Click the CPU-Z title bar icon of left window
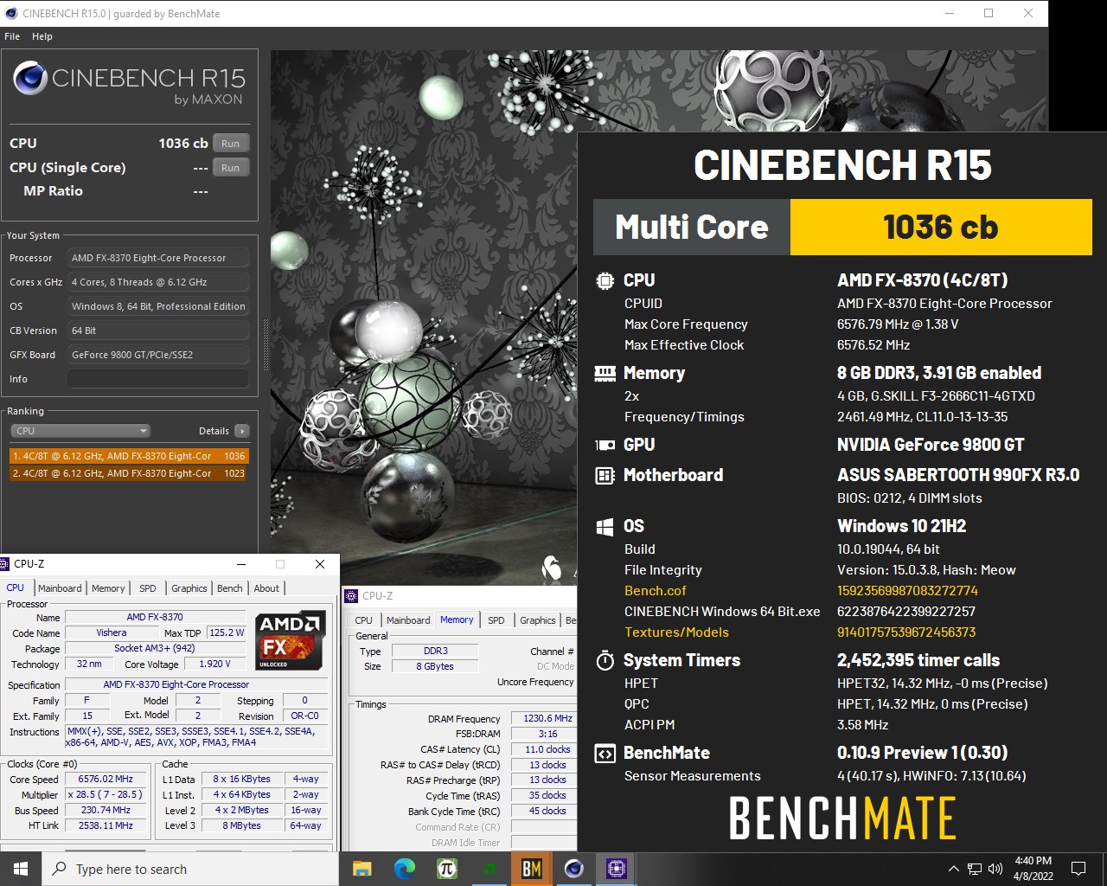Screen dimensions: 1107x886 6,564
